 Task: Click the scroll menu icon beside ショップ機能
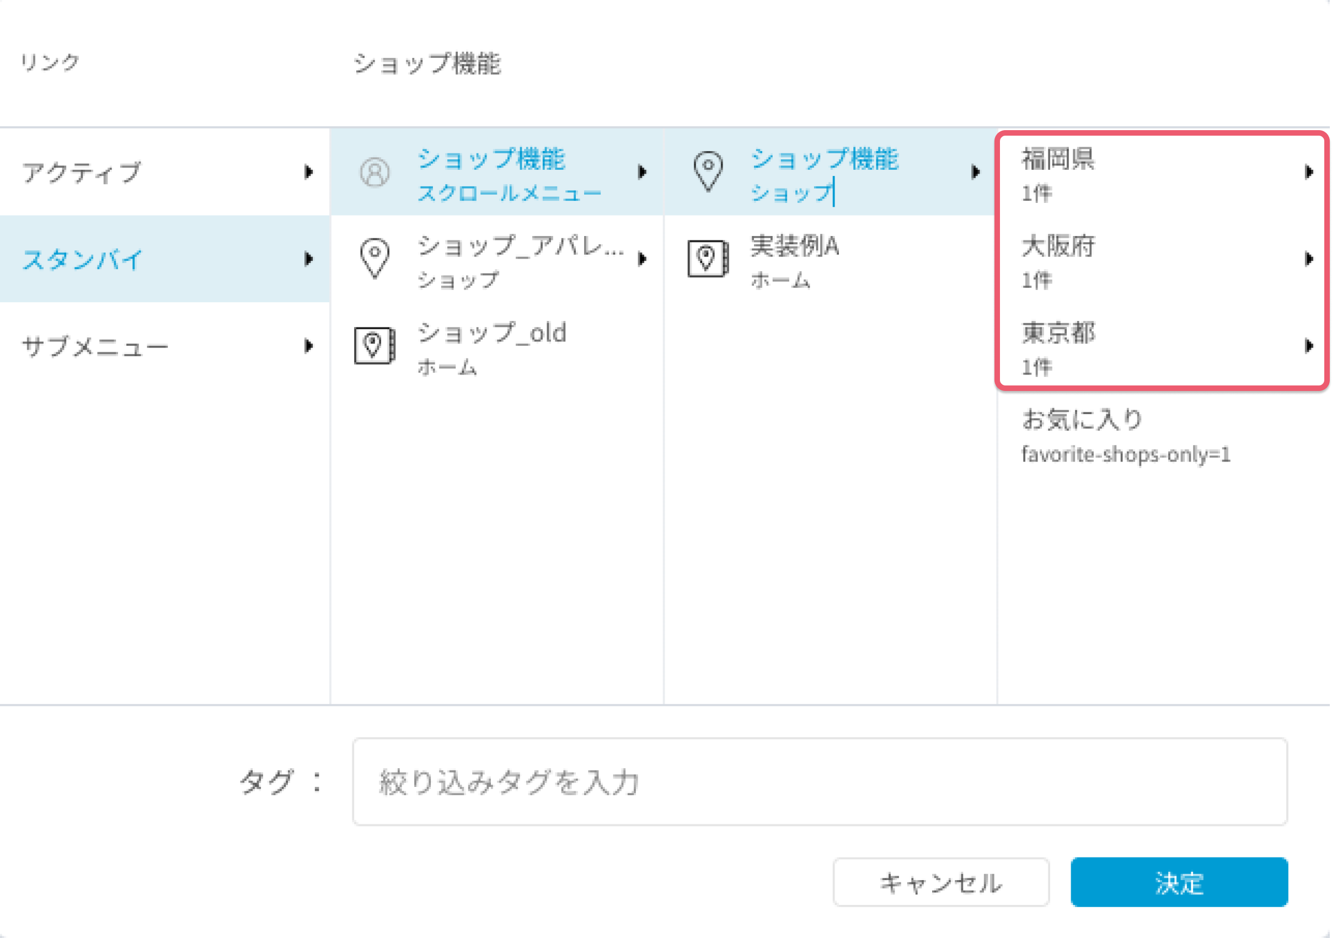click(375, 172)
